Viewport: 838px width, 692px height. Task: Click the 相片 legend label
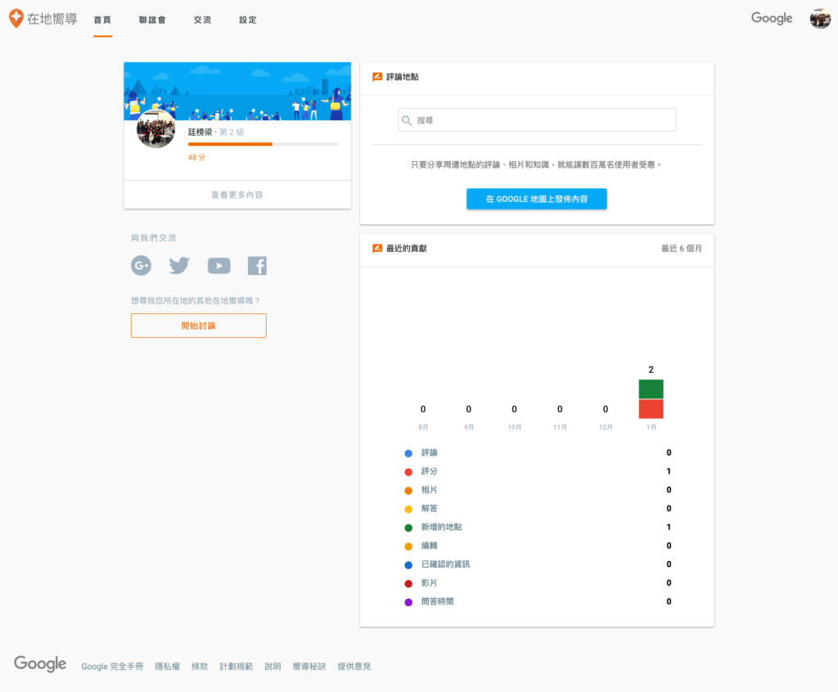click(429, 490)
